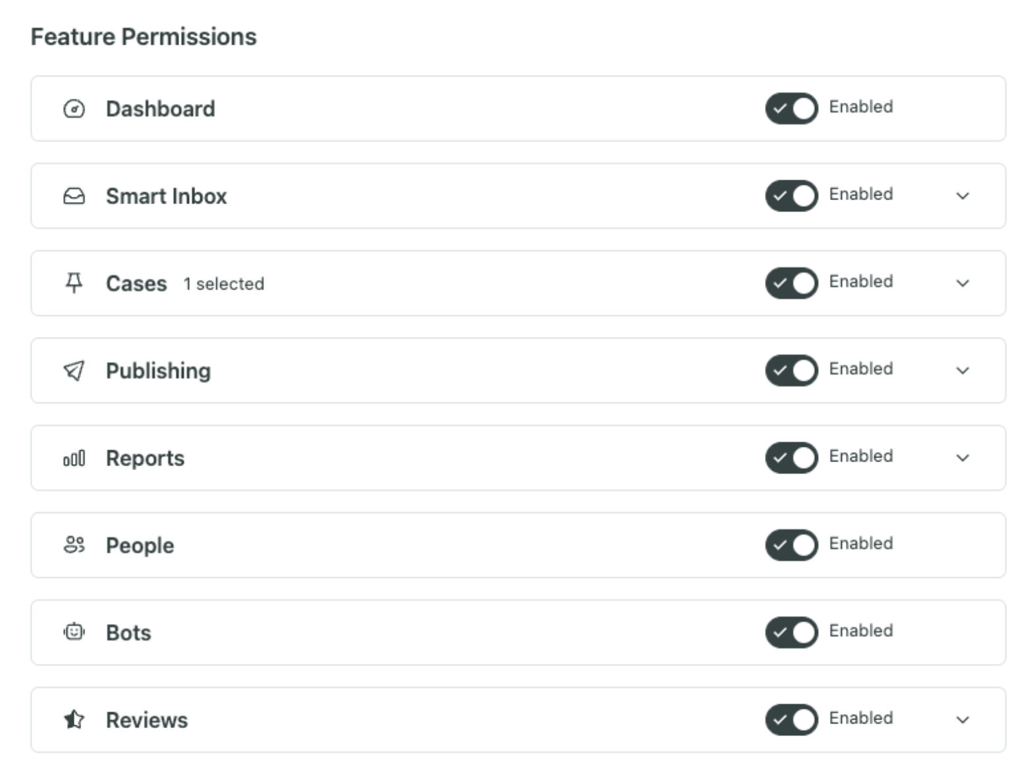Disable the Bots feature switch

[x=791, y=633]
